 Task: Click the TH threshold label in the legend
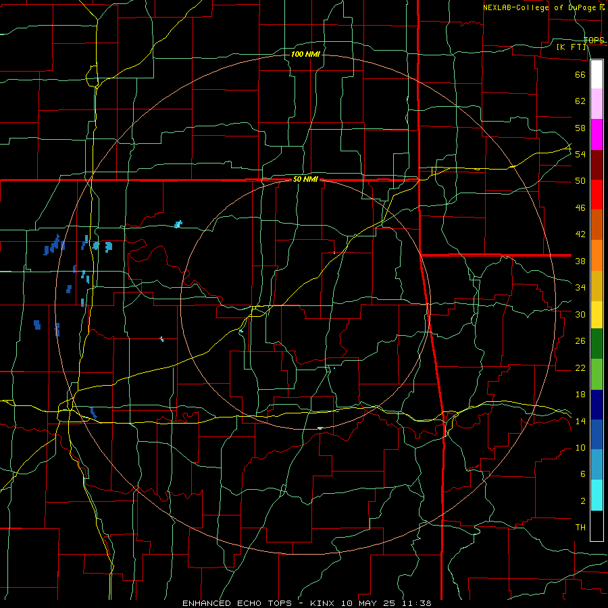580,528
